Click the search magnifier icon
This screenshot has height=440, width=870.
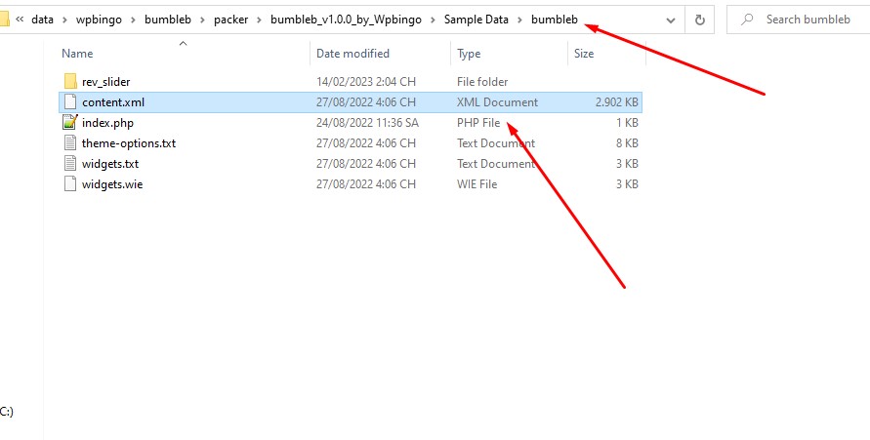pyautogui.click(x=747, y=20)
